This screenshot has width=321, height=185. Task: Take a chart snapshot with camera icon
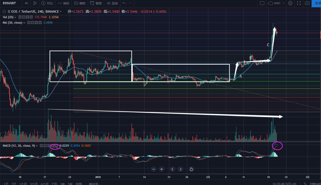pos(307,3)
